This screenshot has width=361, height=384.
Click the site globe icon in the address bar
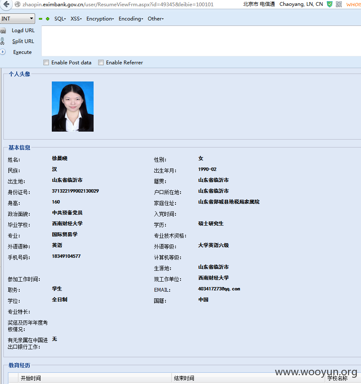[18, 4]
